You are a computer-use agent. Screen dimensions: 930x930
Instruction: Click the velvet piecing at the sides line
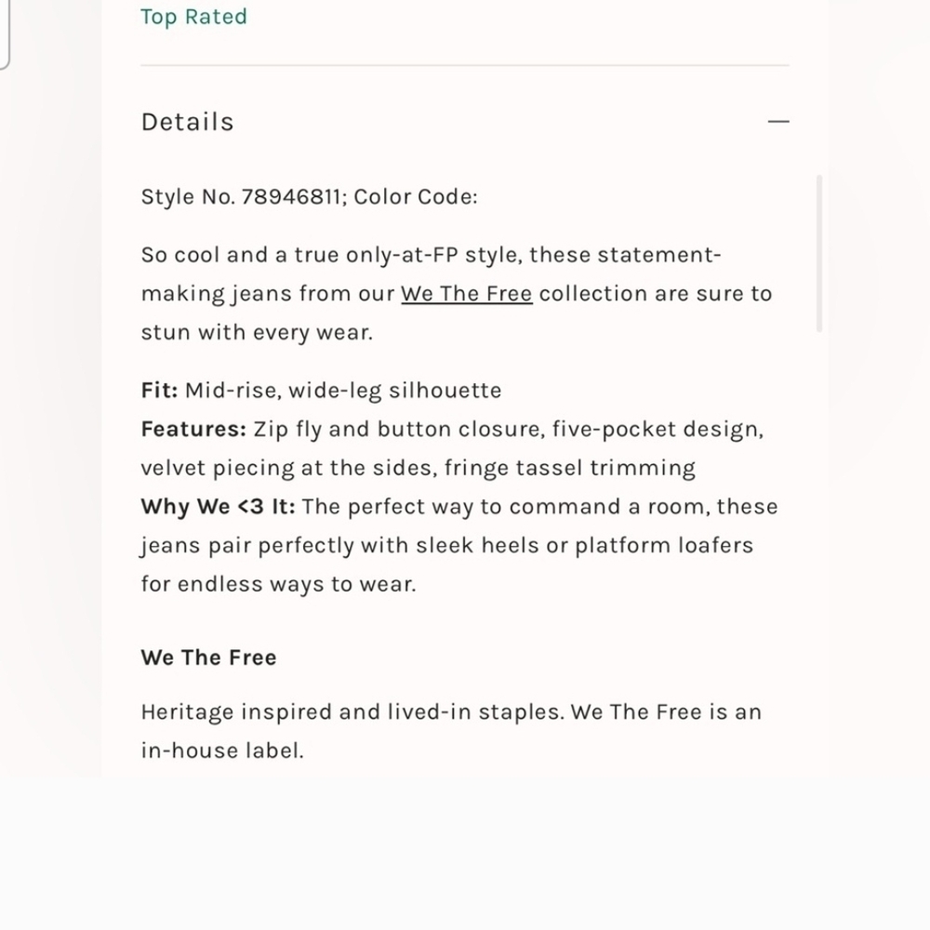(418, 468)
